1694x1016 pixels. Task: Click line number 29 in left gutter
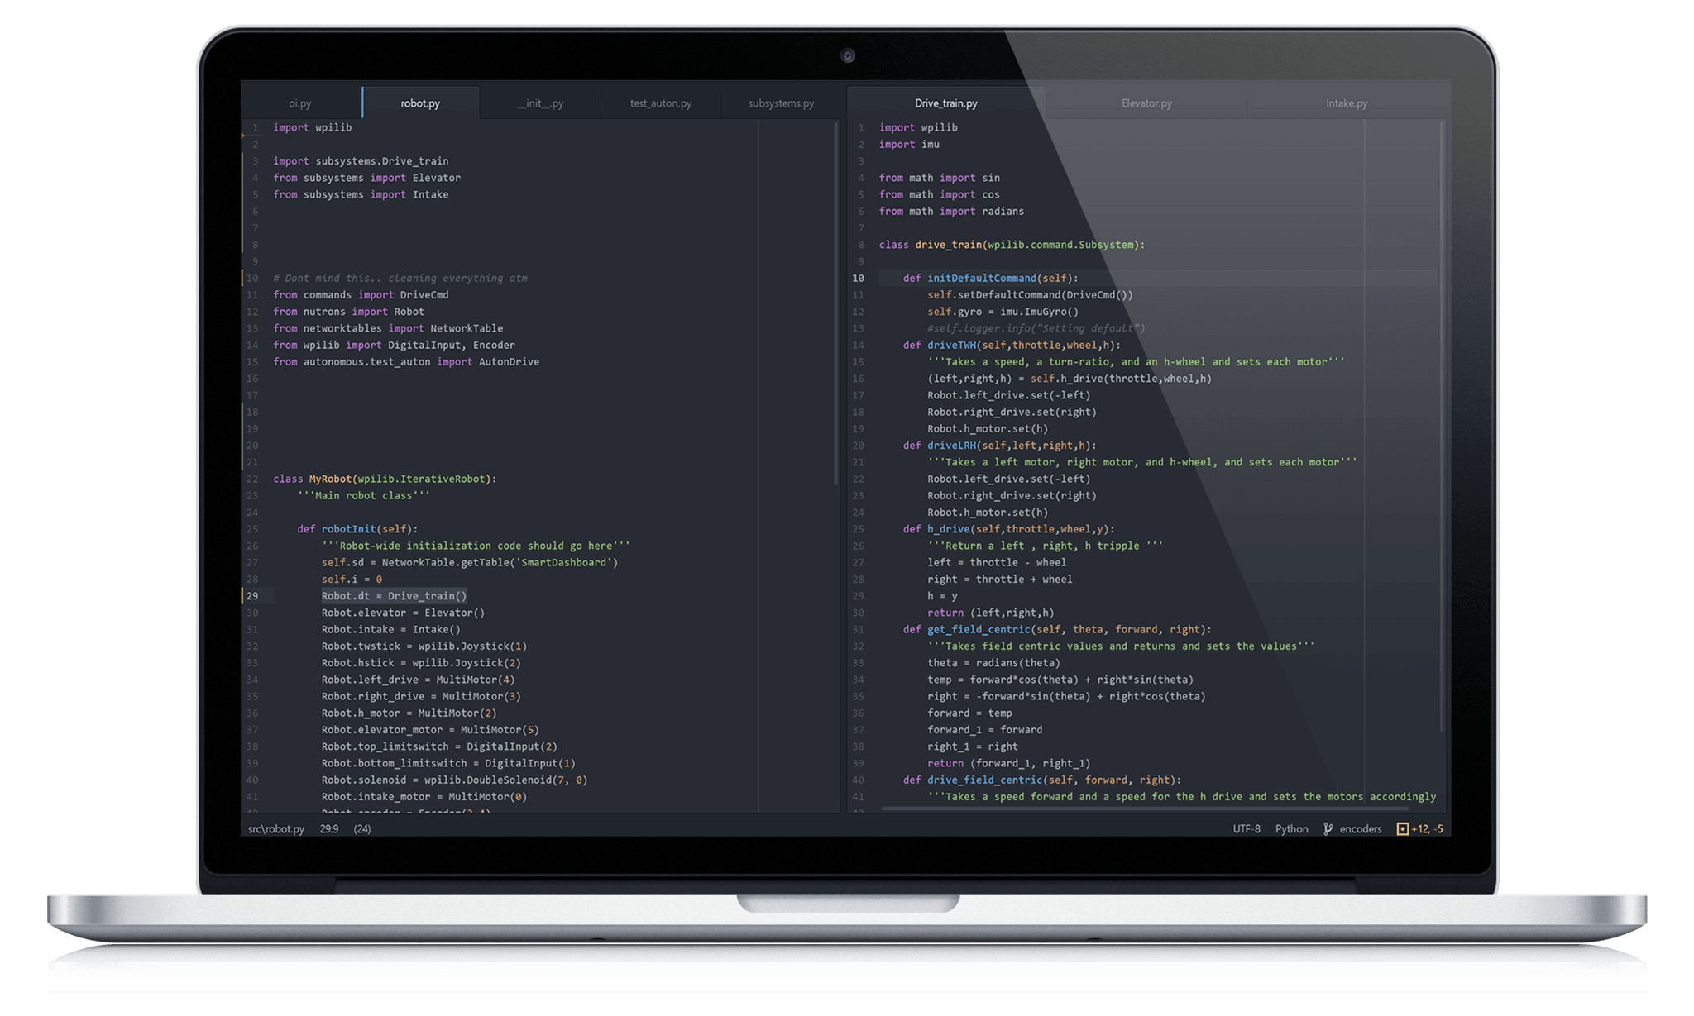tap(252, 596)
